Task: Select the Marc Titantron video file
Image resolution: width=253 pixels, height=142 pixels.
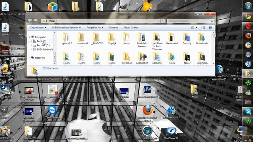Action: click(29, 93)
